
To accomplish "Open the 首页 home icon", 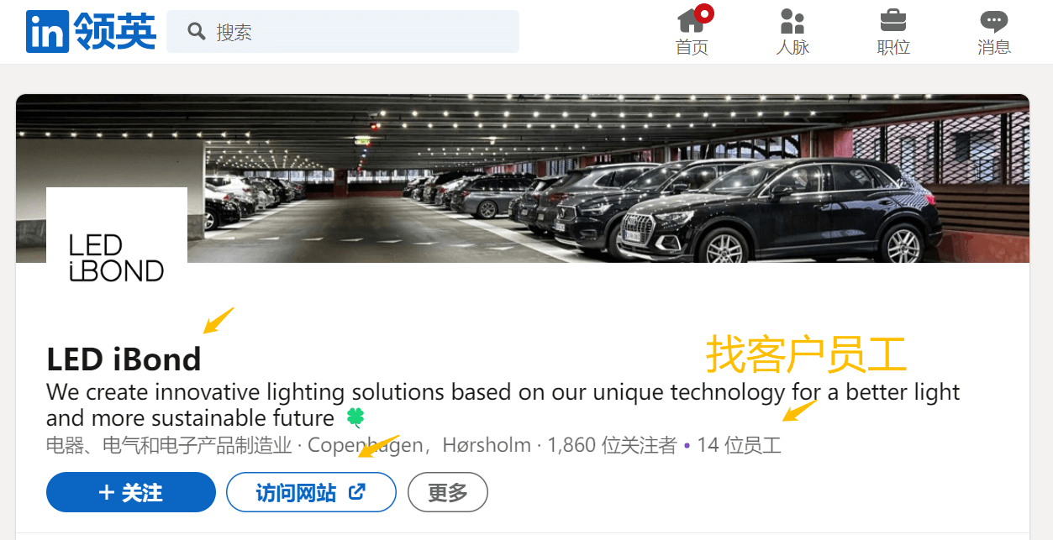I will tap(692, 20).
